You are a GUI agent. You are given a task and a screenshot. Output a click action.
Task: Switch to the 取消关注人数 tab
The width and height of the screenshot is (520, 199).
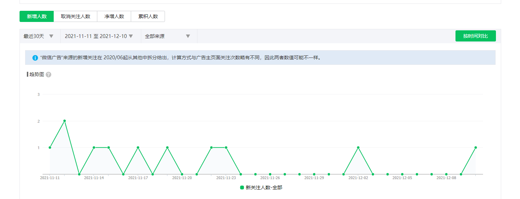click(75, 16)
